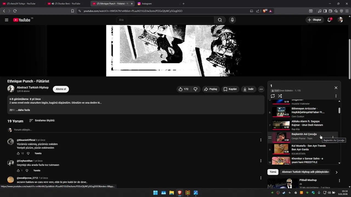
Task: Reply to CeyhunAltan with Yanıtla
Action: tap(37, 170)
